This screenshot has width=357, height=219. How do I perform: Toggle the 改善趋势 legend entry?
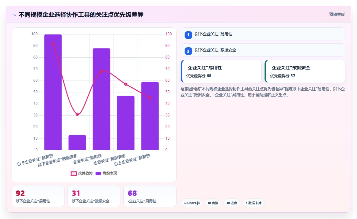[x=81, y=173]
